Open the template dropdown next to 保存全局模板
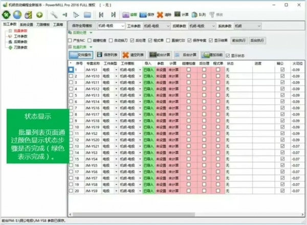Image resolution: width=307 pixels, height=225 pixels. pyautogui.click(x=123, y=26)
